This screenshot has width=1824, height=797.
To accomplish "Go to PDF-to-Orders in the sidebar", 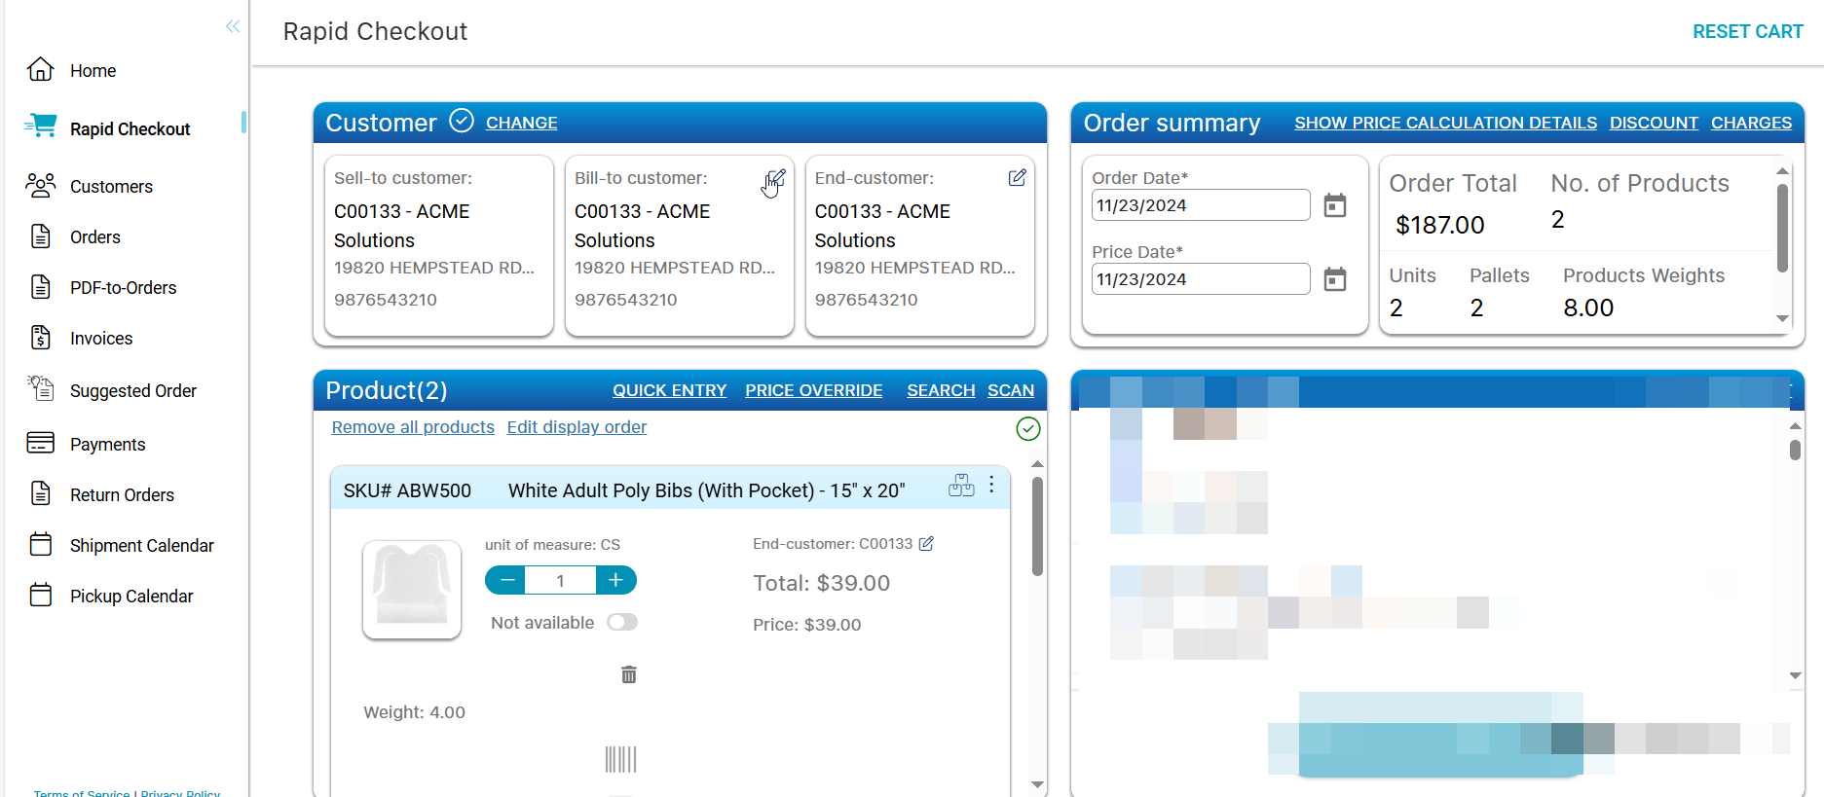I will click(x=123, y=288).
